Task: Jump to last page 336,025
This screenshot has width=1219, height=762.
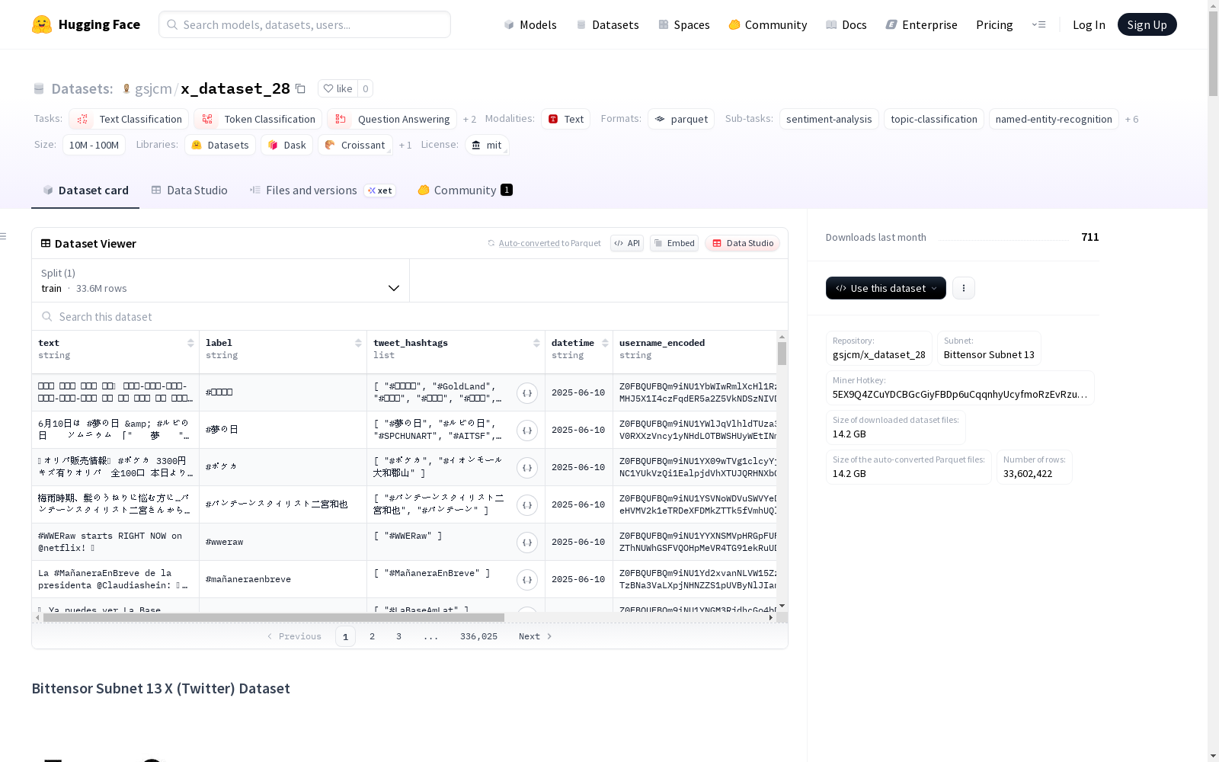Action: [478, 636]
